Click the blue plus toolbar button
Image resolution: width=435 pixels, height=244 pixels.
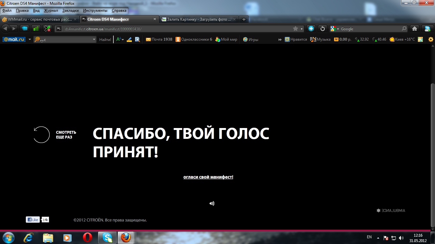coord(311,29)
